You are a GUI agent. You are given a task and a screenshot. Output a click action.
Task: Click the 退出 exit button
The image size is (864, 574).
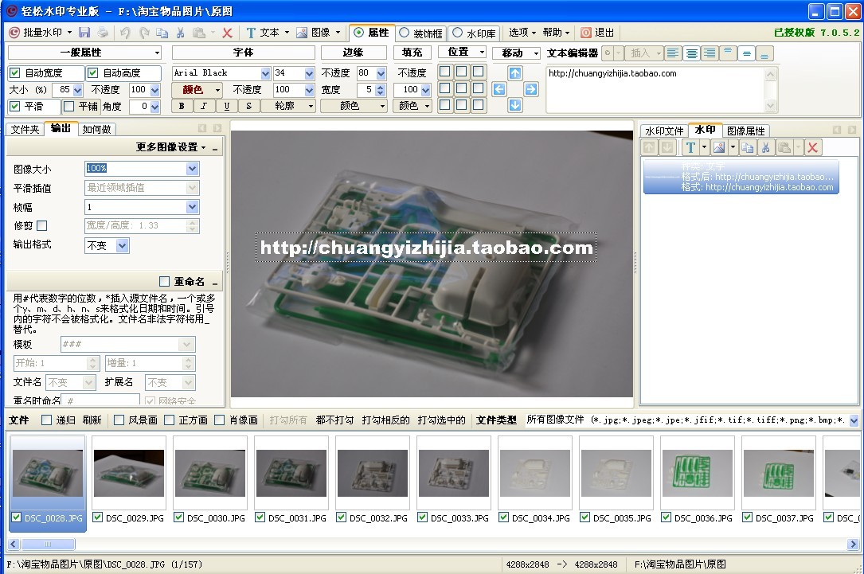598,33
